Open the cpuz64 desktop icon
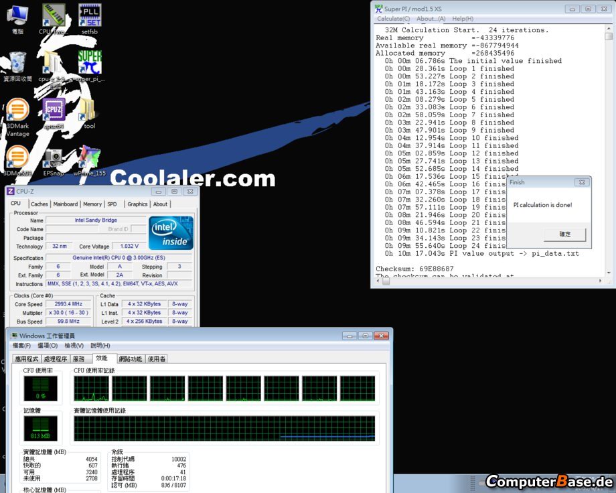 click(x=54, y=110)
